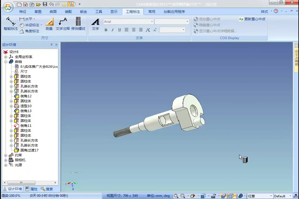Expand the 光源 tree node
The image size is (299, 199).
6,165
